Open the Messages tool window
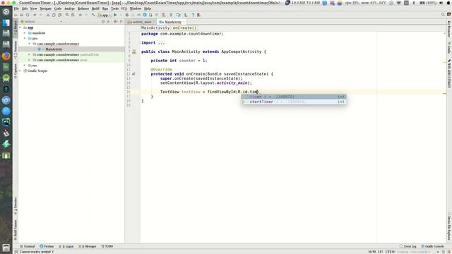 (88, 246)
